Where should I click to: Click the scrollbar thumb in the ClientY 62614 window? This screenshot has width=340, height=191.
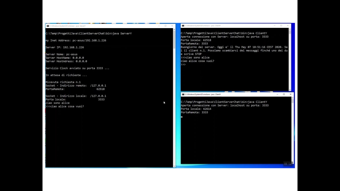coord(292,101)
